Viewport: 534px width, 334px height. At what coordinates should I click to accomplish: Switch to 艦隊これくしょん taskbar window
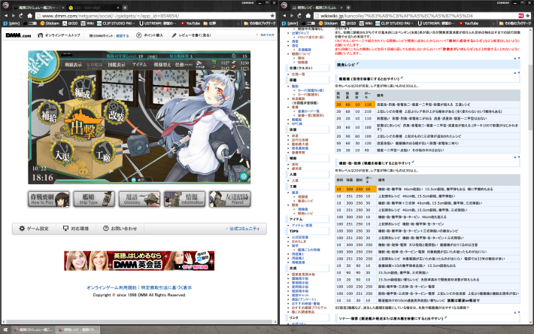point(33,329)
